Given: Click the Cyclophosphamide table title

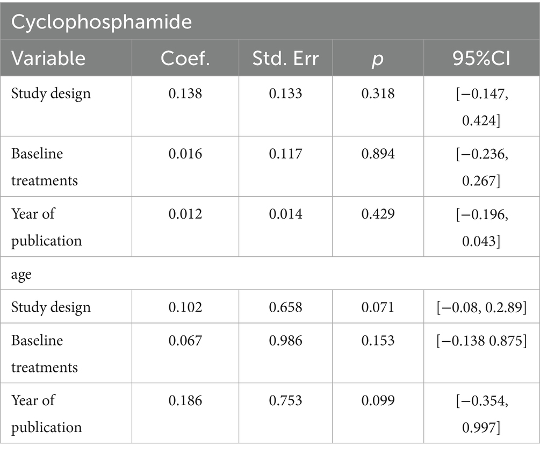Looking at the screenshot, I should coord(102,23).
